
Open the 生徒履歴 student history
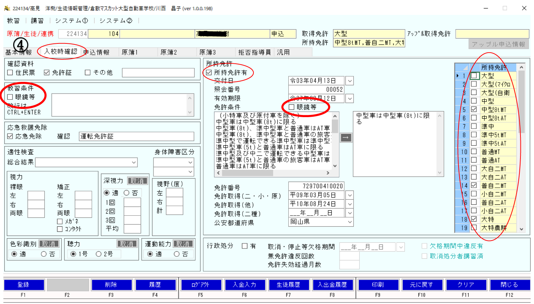coord(288,285)
